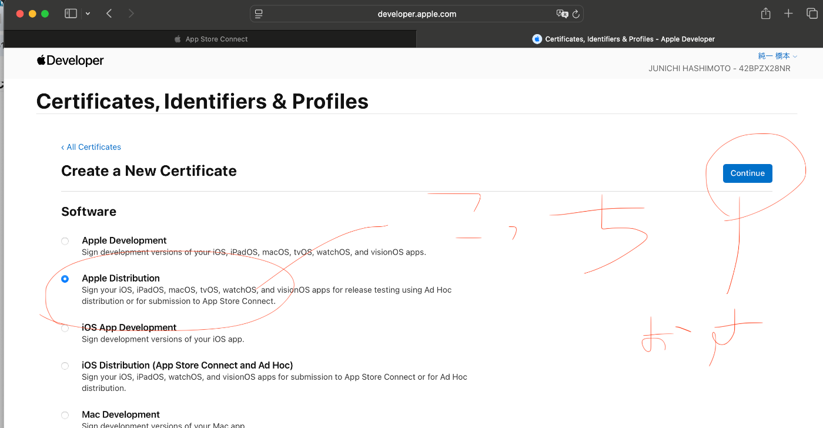The image size is (823, 428).
Task: Select the Apple Distribution radio button
Action: click(x=65, y=279)
